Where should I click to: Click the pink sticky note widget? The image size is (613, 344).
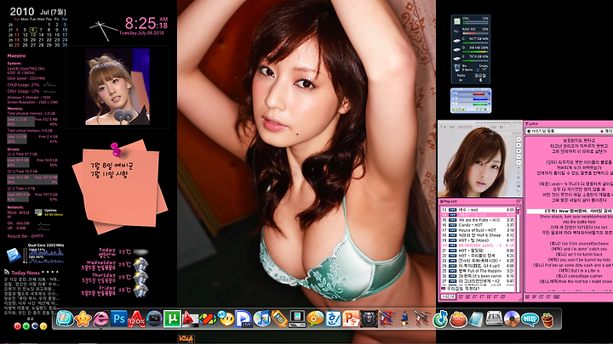pyautogui.click(x=120, y=187)
